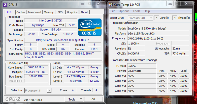Click the VID value 1.1008 v
The width and height of the screenshot is (197, 104).
coord(136,43)
